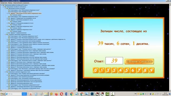Click the icon beside Задание 15 tree row
The height and width of the screenshot is (96, 171).
click(9, 56)
